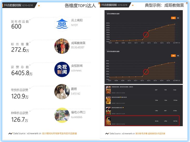Click 1.89w count in third video row
This screenshot has width=190, height=142.
click(156, 111)
